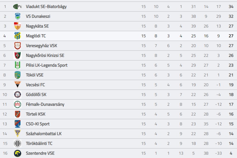The width and height of the screenshot is (237, 158).
Task: Click the Százhalombattai LK team name
Action: [44, 134]
